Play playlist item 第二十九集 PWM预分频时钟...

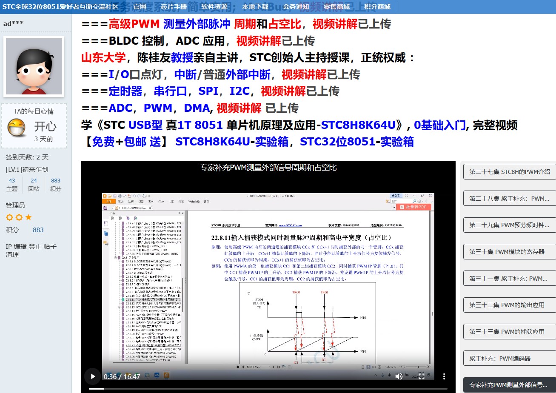pyautogui.click(x=510, y=225)
